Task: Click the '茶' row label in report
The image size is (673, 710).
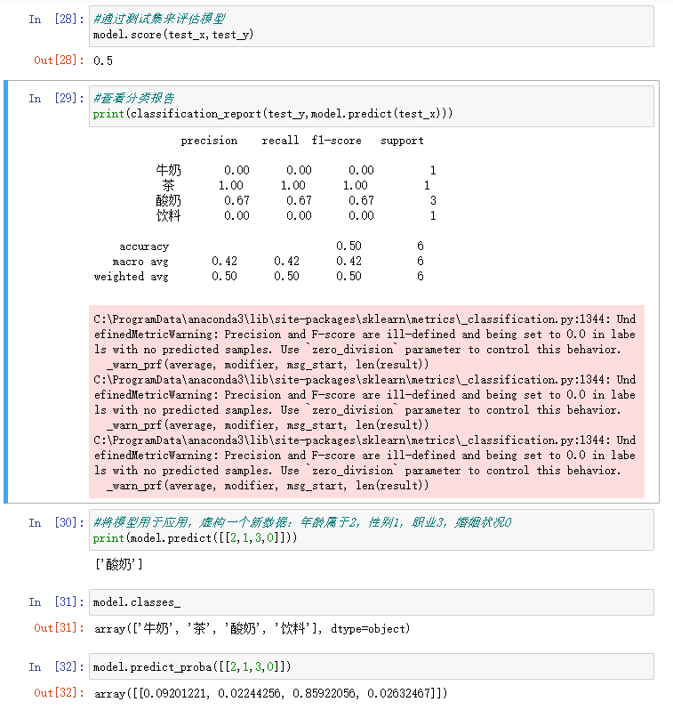Action: 168,185
